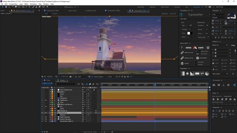The height and width of the screenshot is (133, 237).
Task: Click the Toggle Switches / Modes button
Action: 90,132
